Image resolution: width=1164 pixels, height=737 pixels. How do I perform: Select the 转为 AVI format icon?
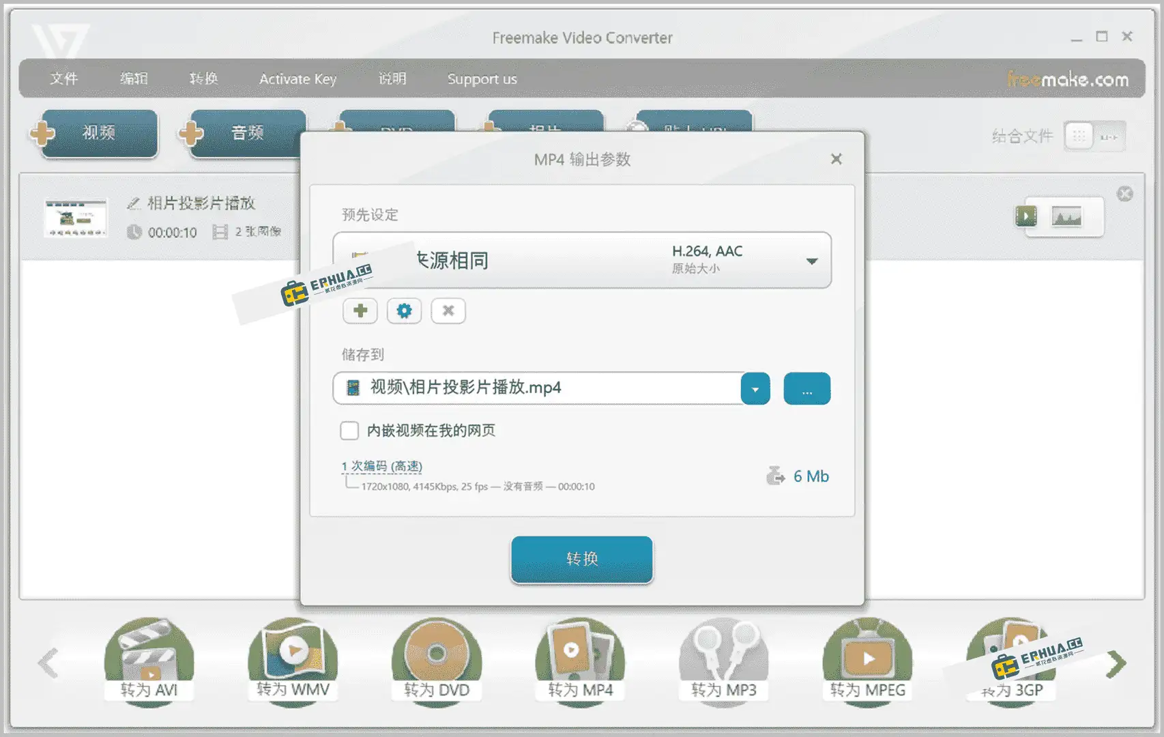pyautogui.click(x=149, y=661)
